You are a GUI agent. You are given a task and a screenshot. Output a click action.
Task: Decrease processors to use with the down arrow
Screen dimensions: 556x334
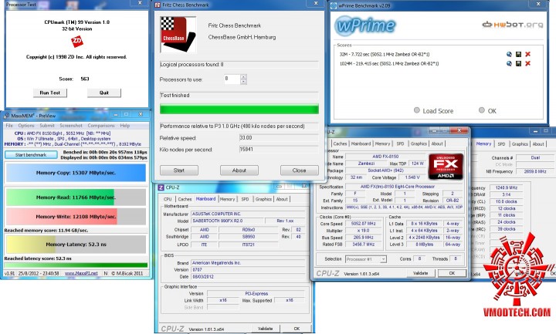click(243, 82)
